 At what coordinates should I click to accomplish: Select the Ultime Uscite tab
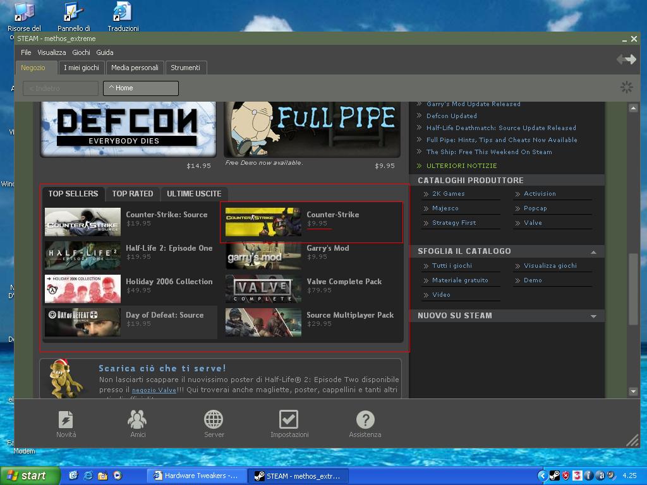point(194,194)
